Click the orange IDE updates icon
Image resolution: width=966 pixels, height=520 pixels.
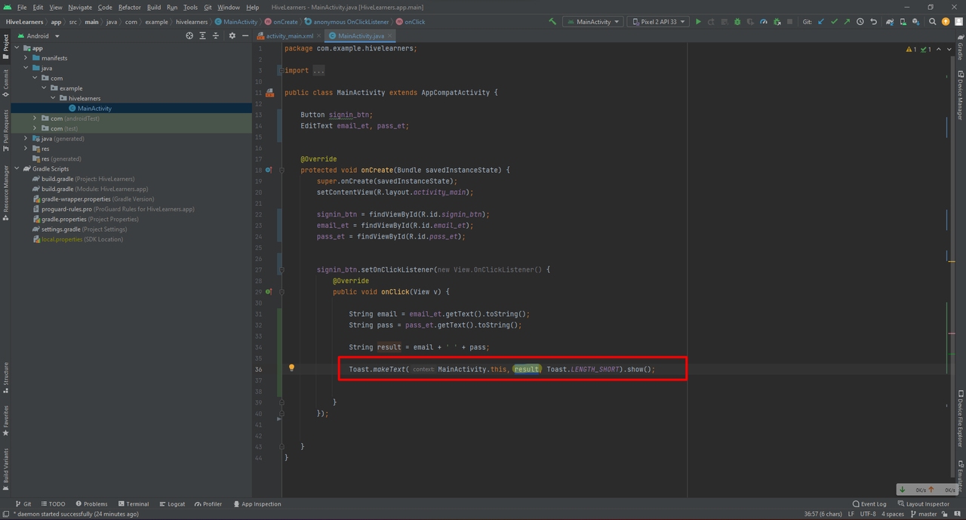click(x=946, y=22)
